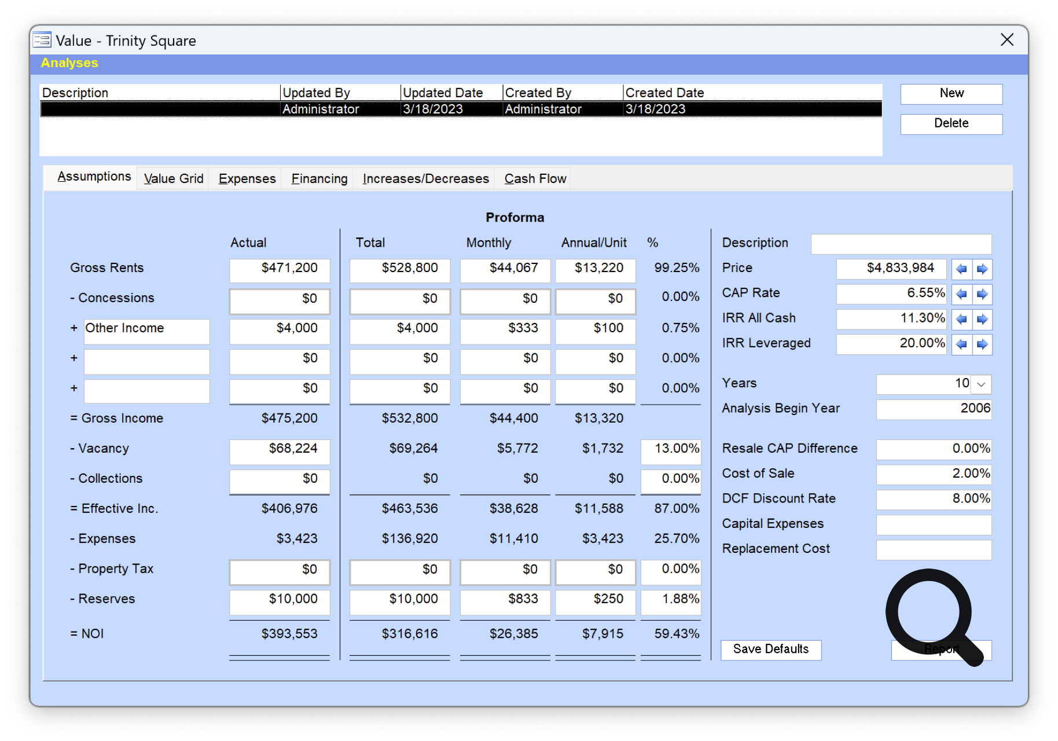
Task: Click the Actual Other Income field $4,000
Action: (280, 331)
